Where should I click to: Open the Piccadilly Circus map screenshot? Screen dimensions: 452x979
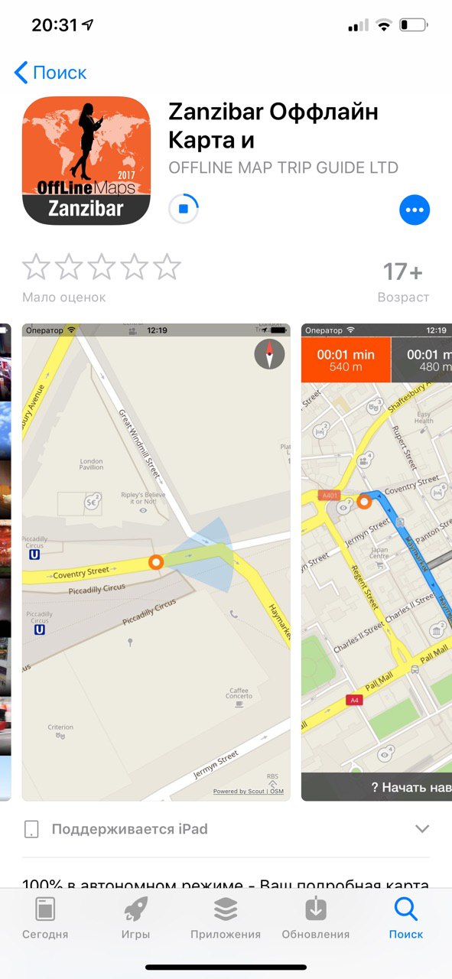(x=156, y=562)
